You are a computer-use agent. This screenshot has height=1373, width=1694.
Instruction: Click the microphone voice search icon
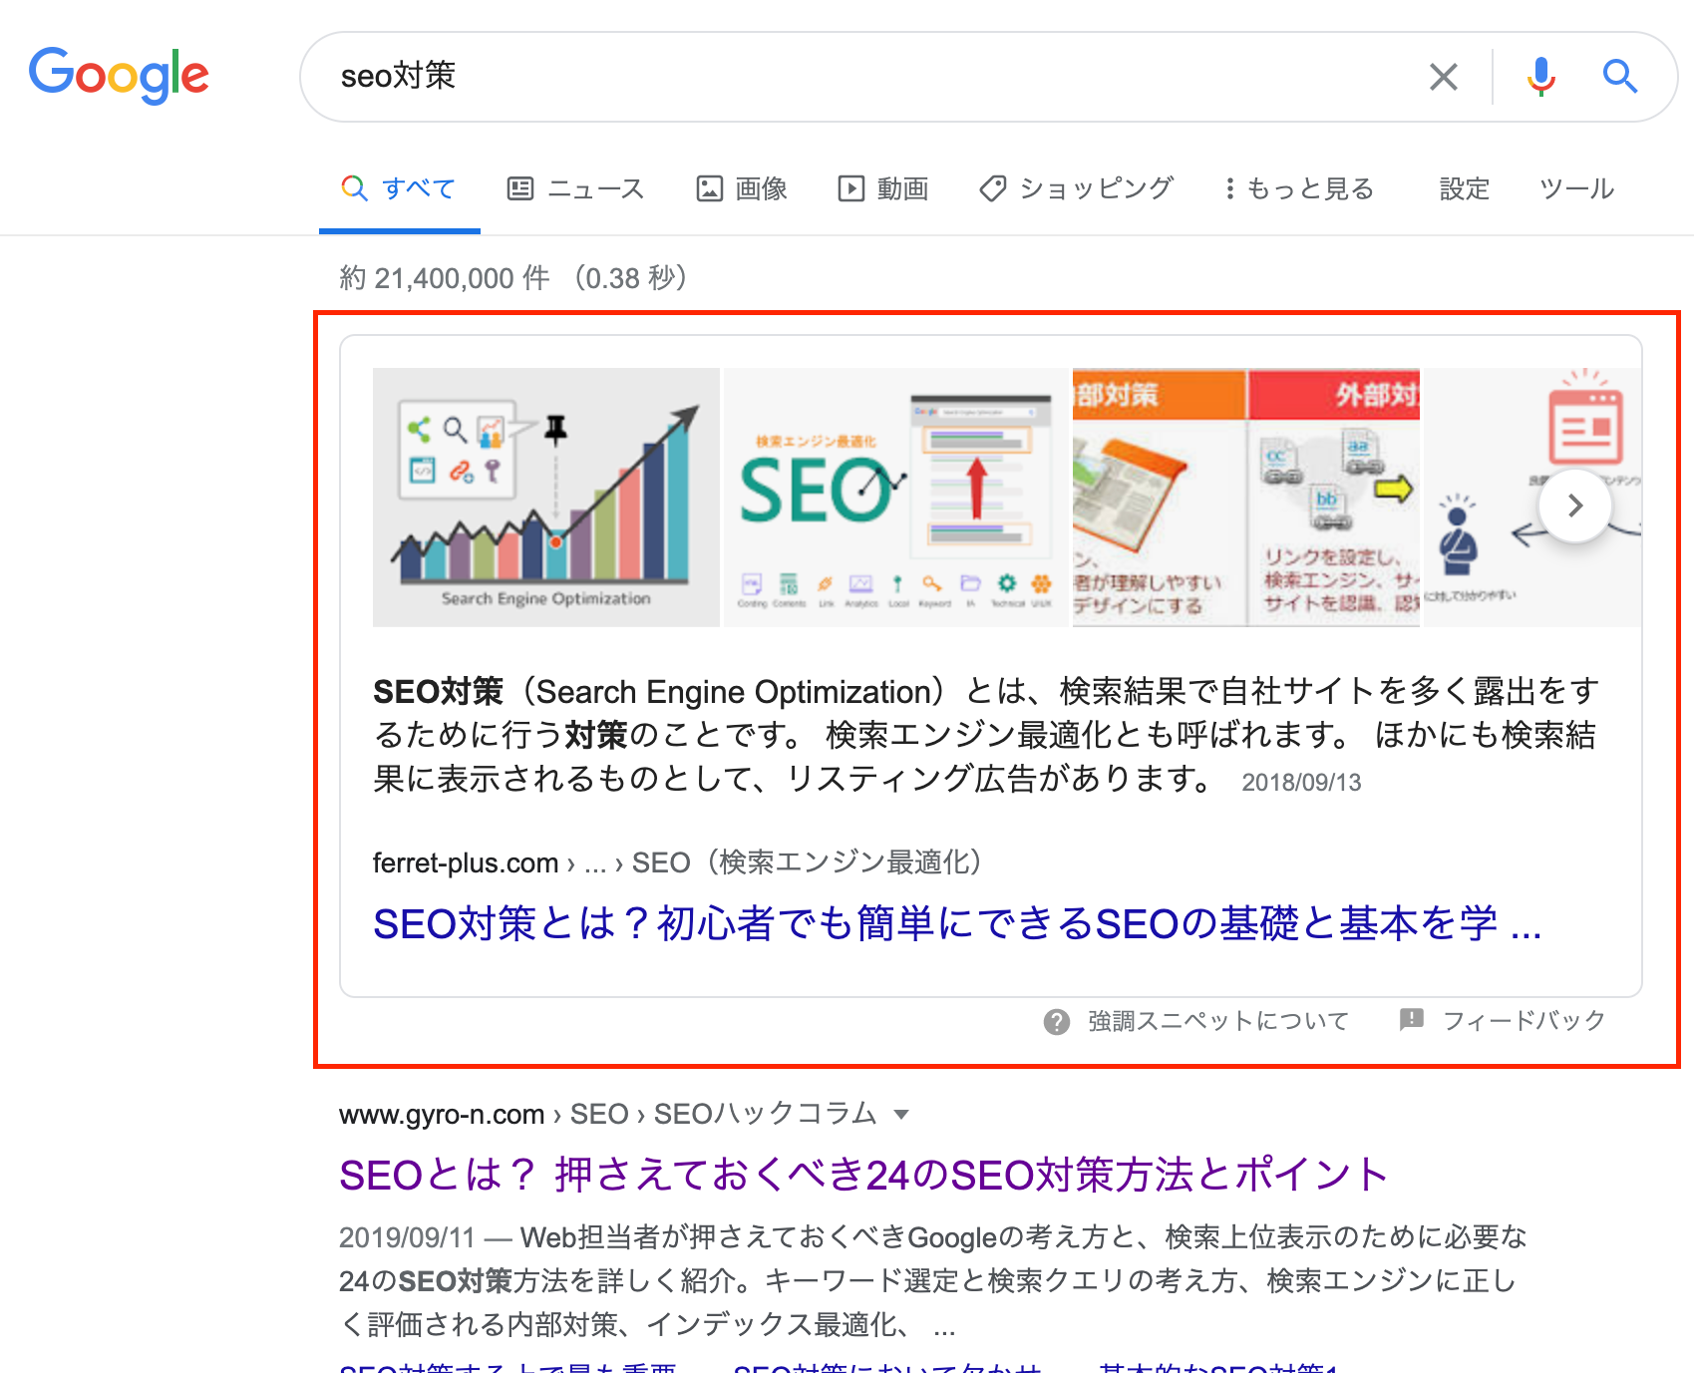(x=1540, y=76)
